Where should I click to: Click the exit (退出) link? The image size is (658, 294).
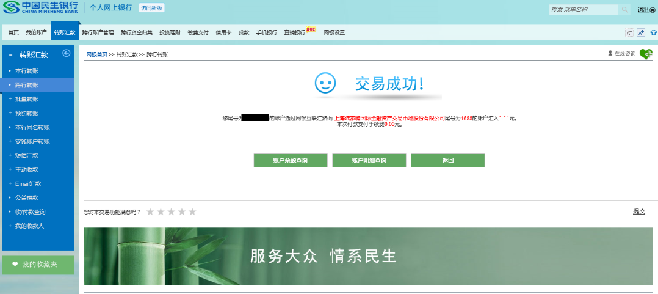pos(645,10)
